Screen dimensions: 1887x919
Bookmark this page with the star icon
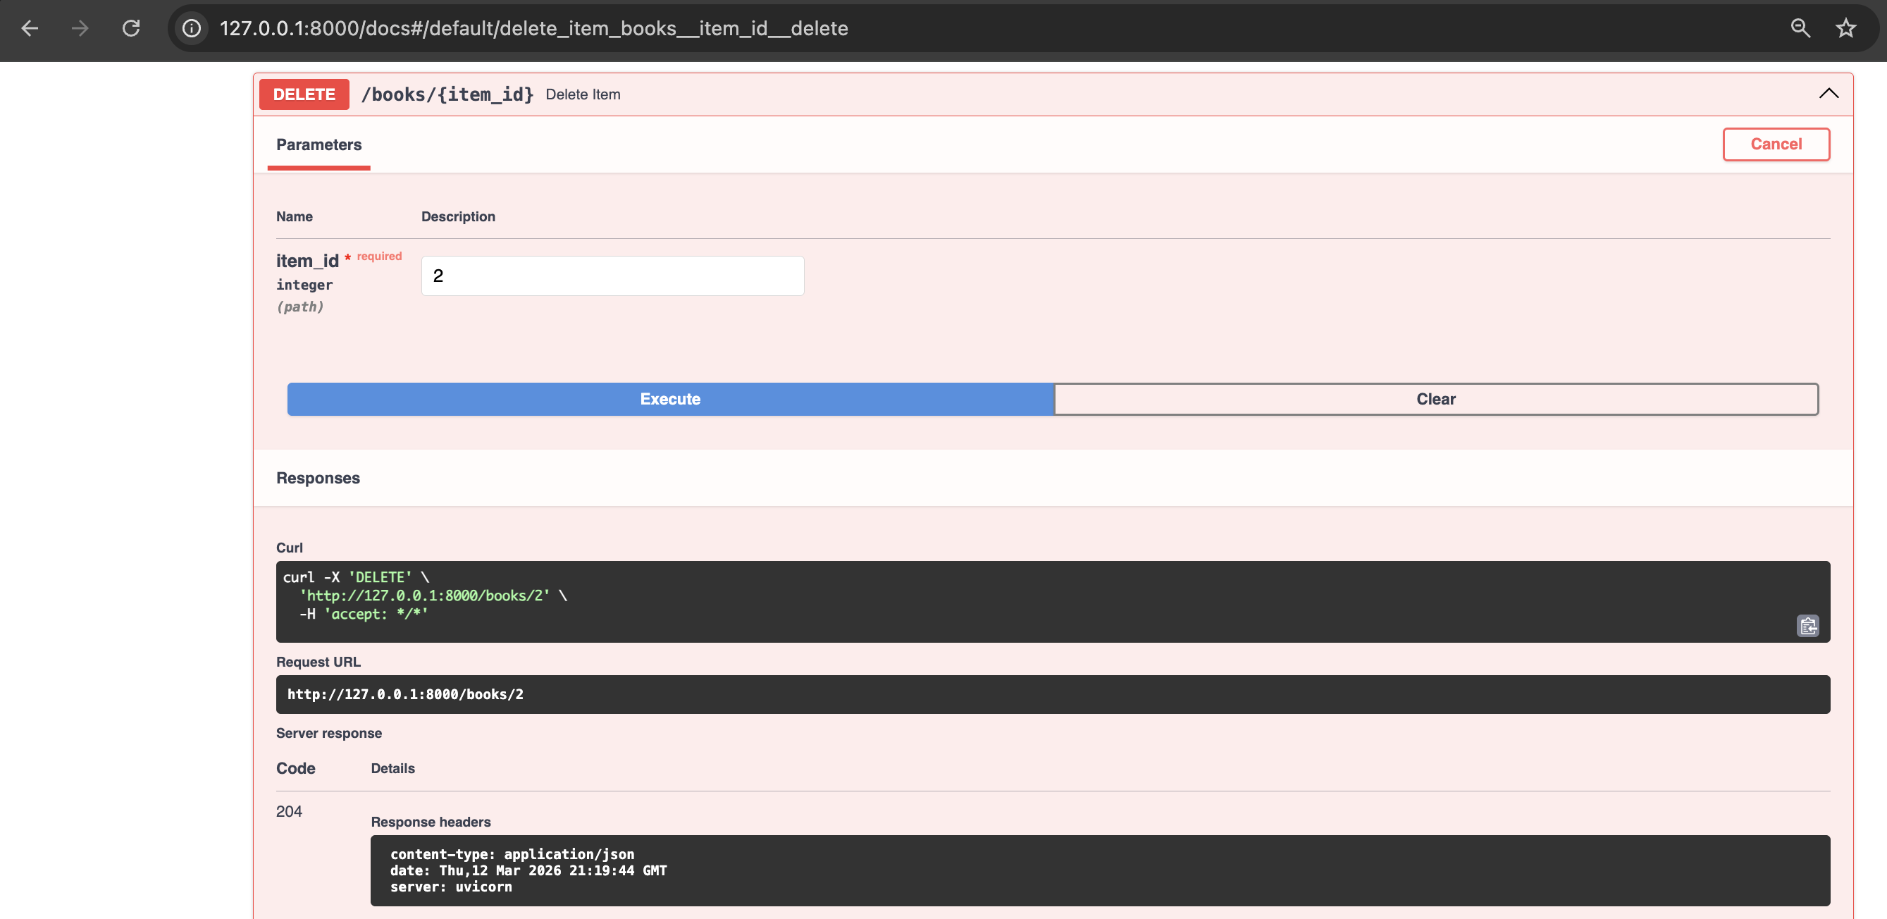pyautogui.click(x=1847, y=29)
